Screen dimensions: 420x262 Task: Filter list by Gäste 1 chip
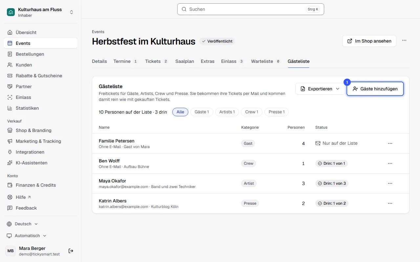(202, 112)
